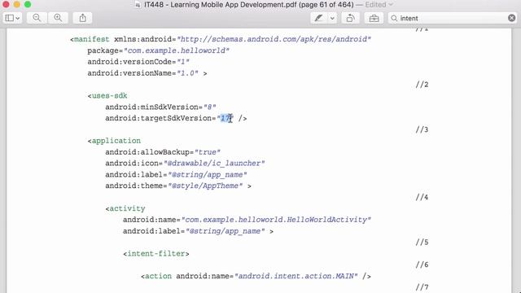Click the 'activity' tag text
The image size is (521, 293).
click(127, 208)
